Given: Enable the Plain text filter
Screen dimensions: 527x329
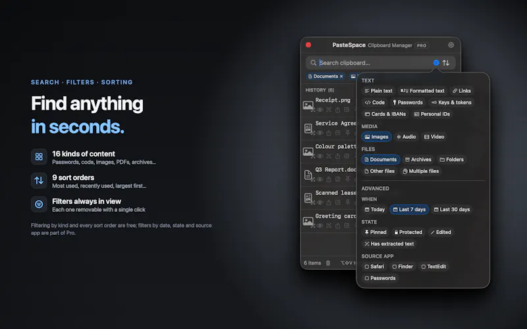Looking at the screenshot, I should (378, 91).
